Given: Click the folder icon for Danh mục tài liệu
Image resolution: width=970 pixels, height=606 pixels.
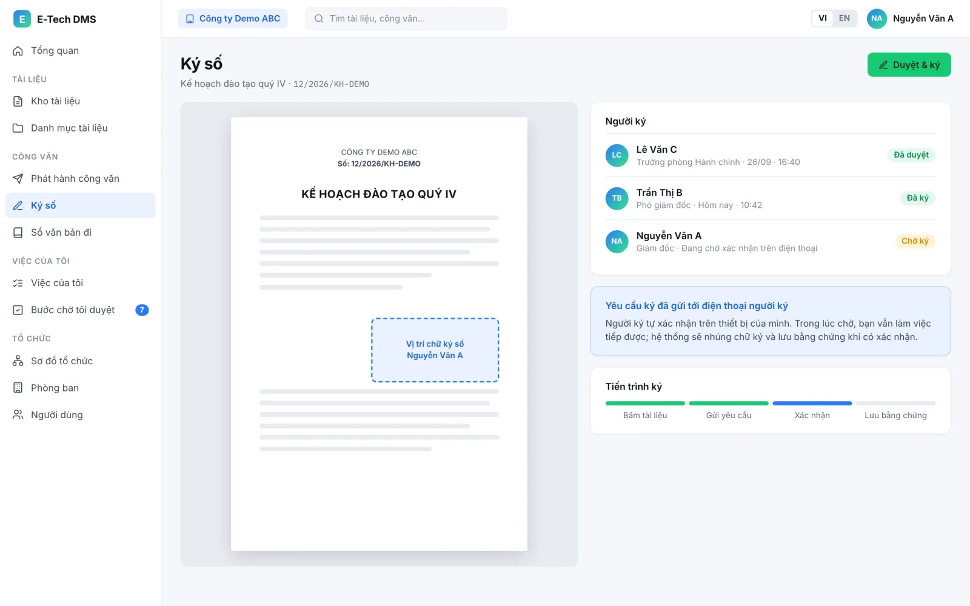Looking at the screenshot, I should [18, 128].
